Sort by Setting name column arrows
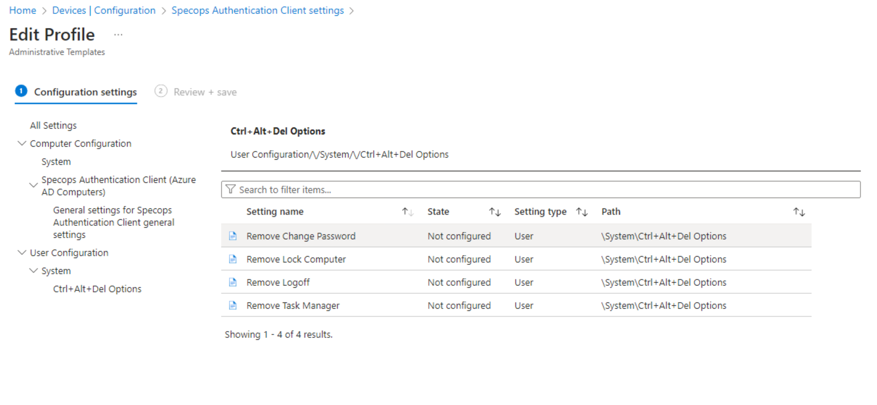 click(x=408, y=212)
